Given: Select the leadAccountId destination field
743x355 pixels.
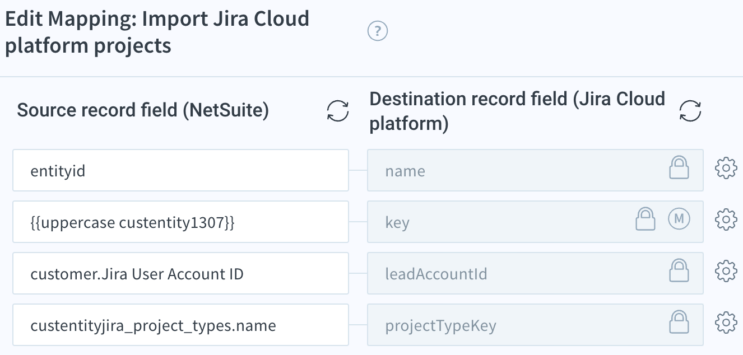Looking at the screenshot, I should coord(535,273).
